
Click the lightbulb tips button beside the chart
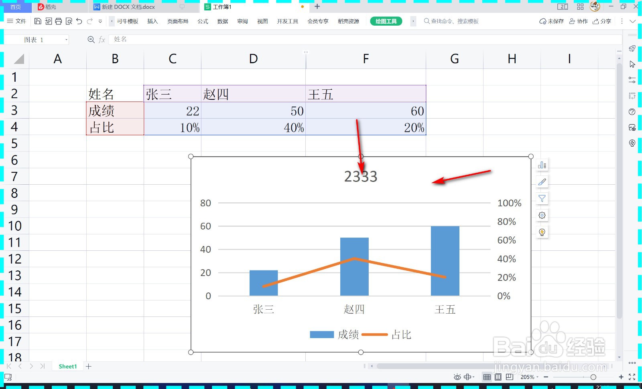(x=542, y=232)
